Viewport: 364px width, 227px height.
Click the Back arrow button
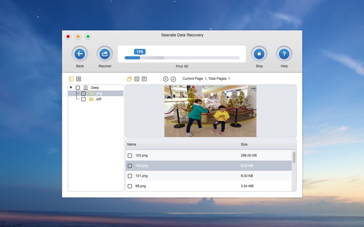(80, 54)
